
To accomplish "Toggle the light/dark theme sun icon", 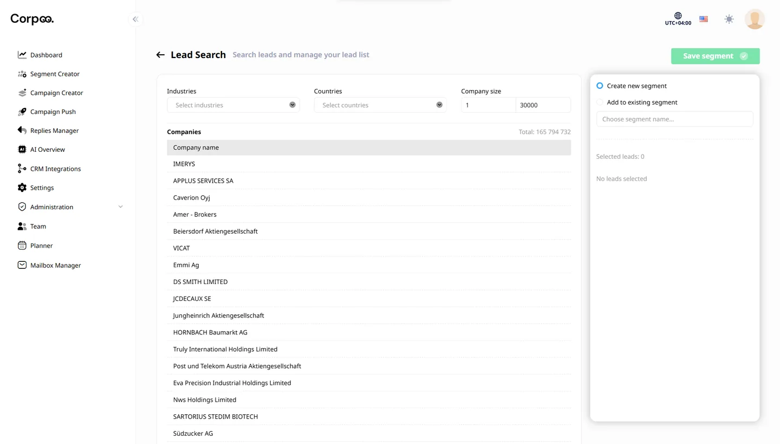I will coord(729,20).
